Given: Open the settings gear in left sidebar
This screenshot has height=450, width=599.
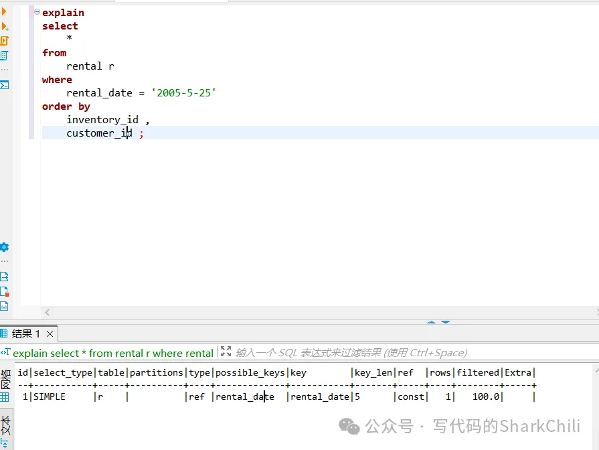Looking at the screenshot, I should (4, 247).
